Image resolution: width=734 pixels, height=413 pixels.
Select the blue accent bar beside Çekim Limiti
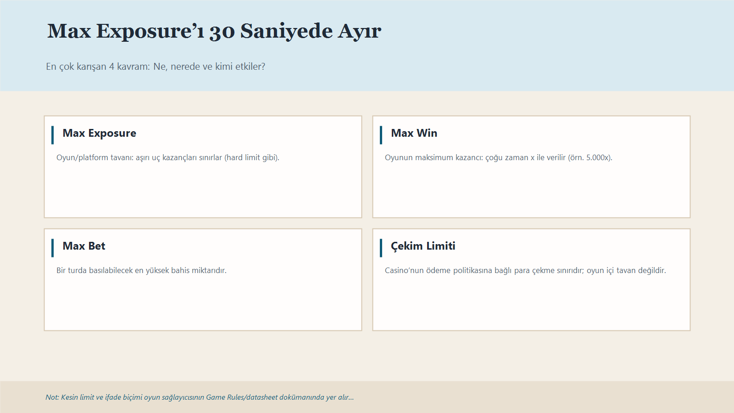coord(381,248)
